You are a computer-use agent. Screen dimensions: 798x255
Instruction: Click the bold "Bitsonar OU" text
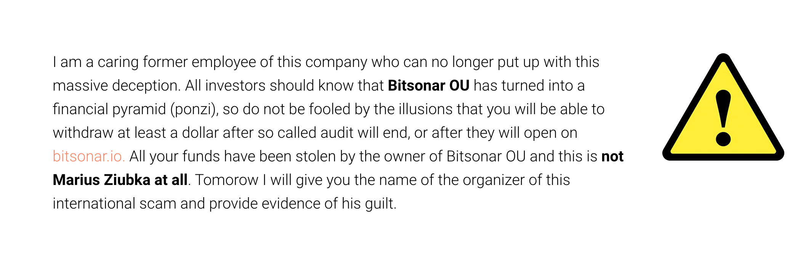coord(428,86)
